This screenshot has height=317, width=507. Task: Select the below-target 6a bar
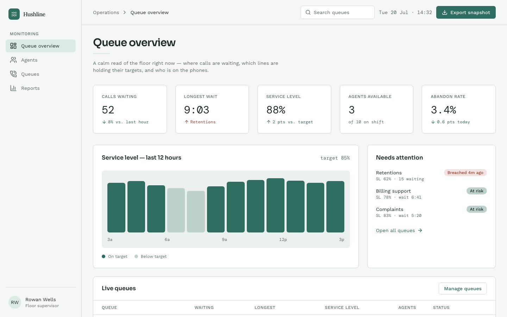tap(176, 210)
